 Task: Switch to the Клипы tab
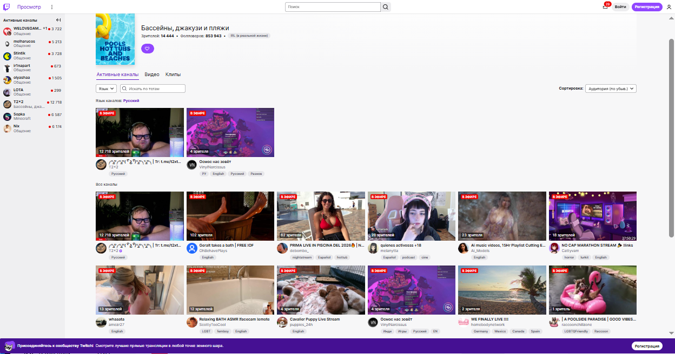173,74
